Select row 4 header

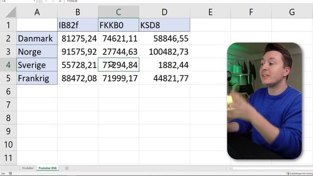(x=8, y=65)
